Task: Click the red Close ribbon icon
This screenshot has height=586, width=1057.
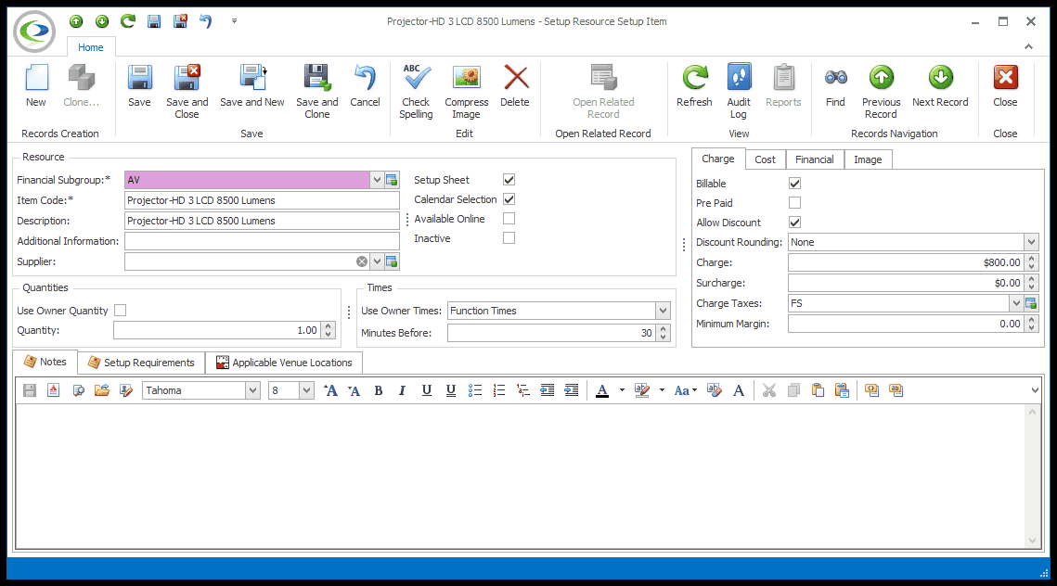Action: [1006, 78]
